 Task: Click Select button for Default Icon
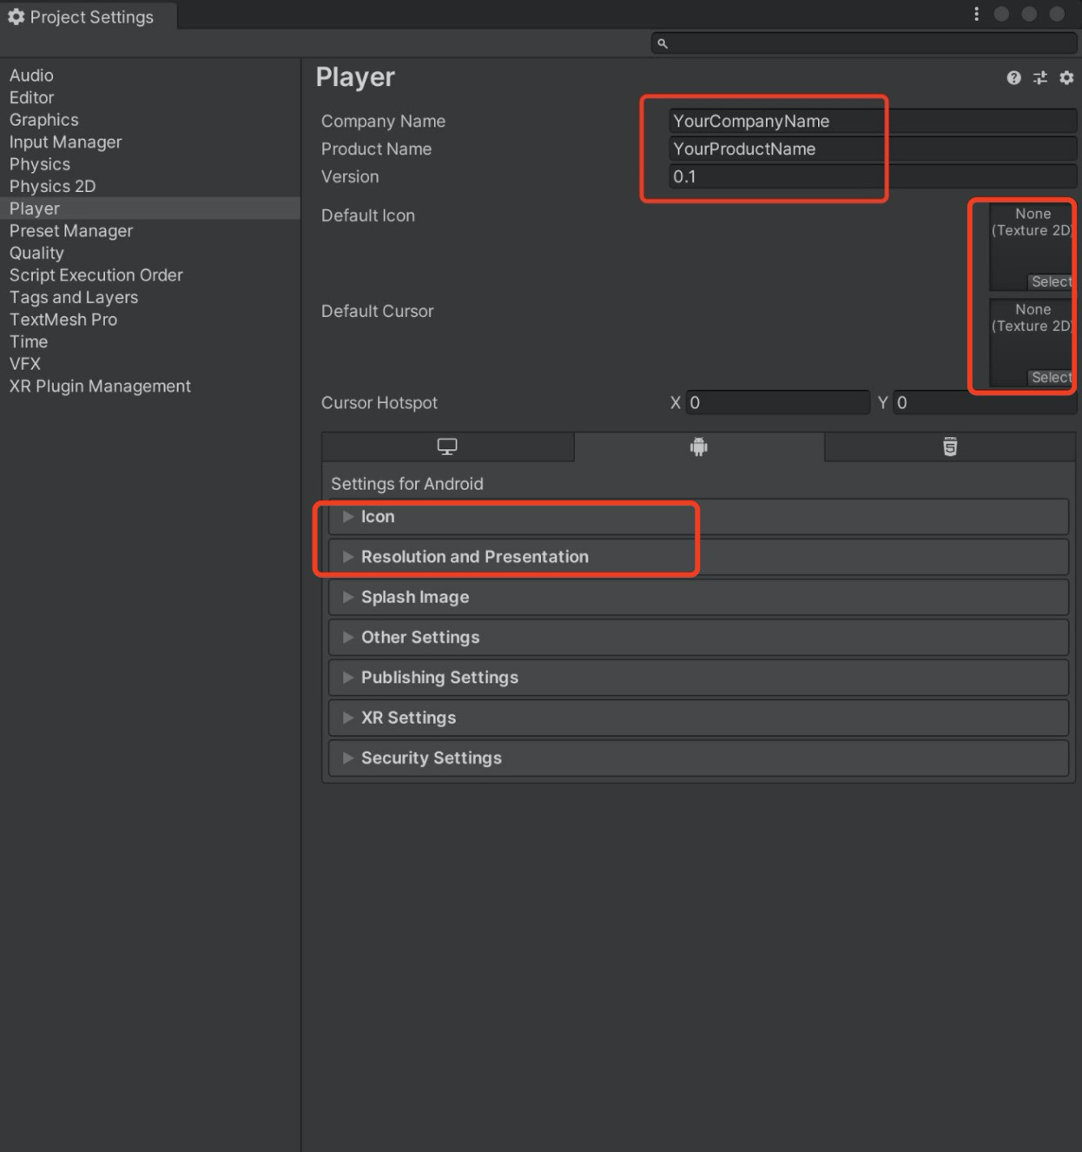(x=1051, y=281)
